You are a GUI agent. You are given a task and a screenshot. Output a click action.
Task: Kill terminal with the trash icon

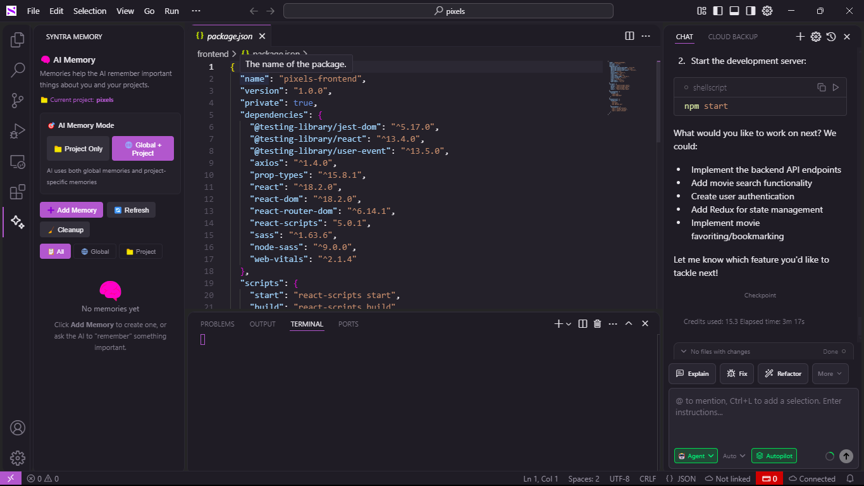click(597, 324)
